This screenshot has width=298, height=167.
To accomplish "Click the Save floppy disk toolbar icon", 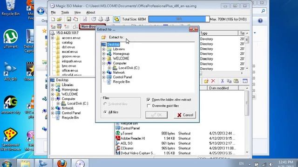I will click(x=69, y=19).
